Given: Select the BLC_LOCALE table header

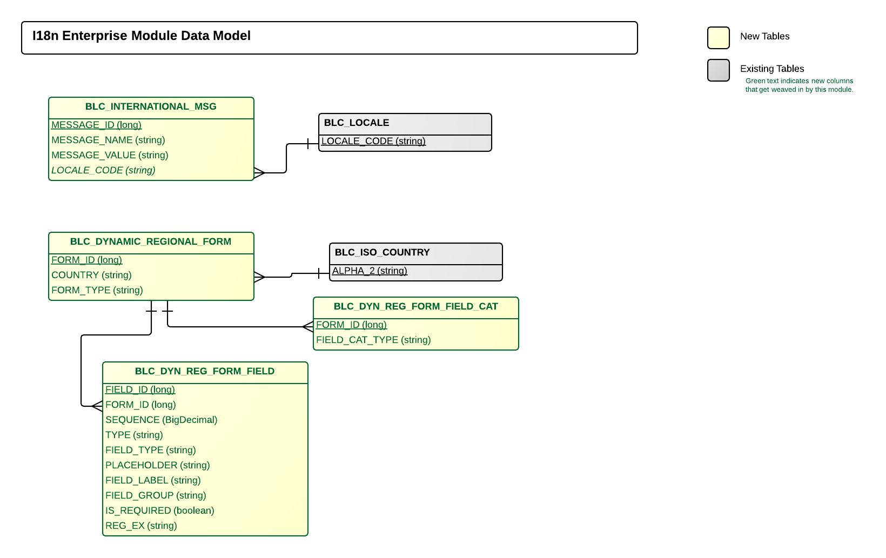Looking at the screenshot, I should [357, 123].
